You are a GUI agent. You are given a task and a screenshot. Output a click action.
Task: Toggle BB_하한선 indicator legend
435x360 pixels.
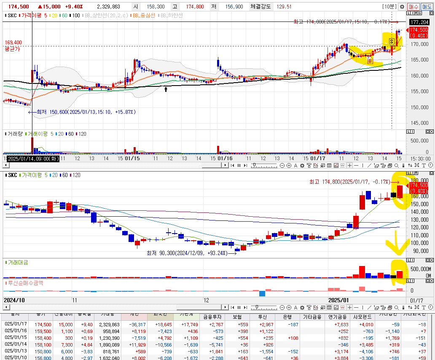[170, 16]
